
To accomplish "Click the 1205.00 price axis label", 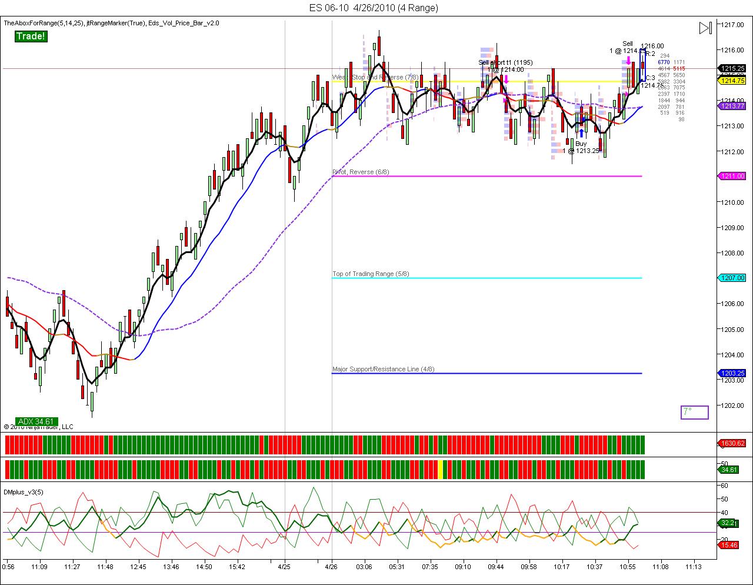I will tap(733, 329).
